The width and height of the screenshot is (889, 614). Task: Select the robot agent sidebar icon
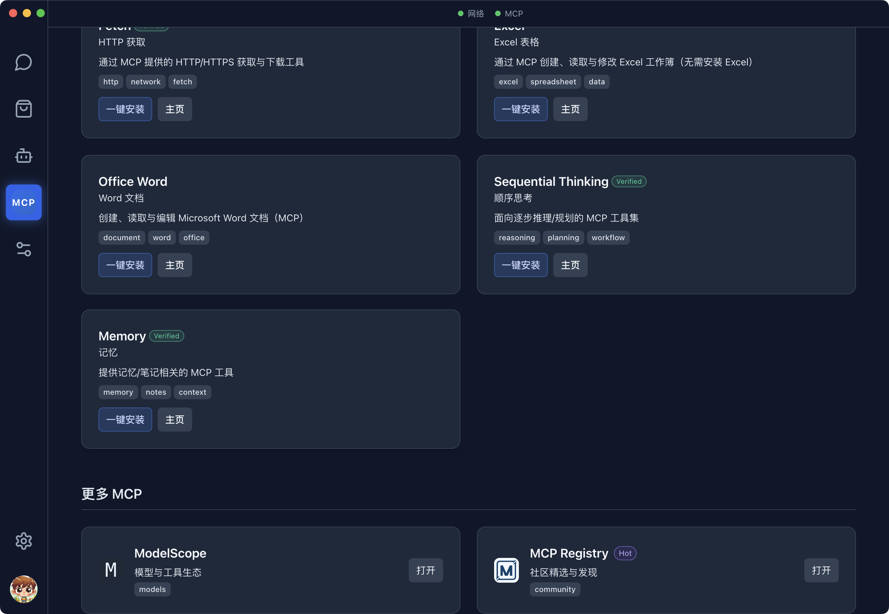coord(23,156)
